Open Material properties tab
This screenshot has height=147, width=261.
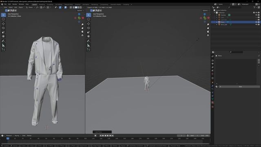click(212, 102)
